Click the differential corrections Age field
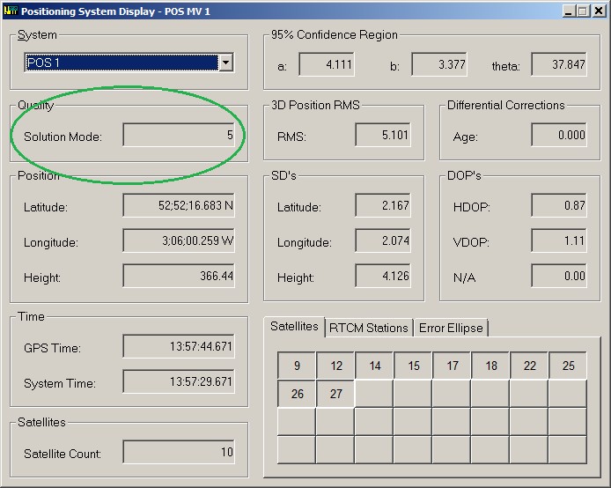 559,135
